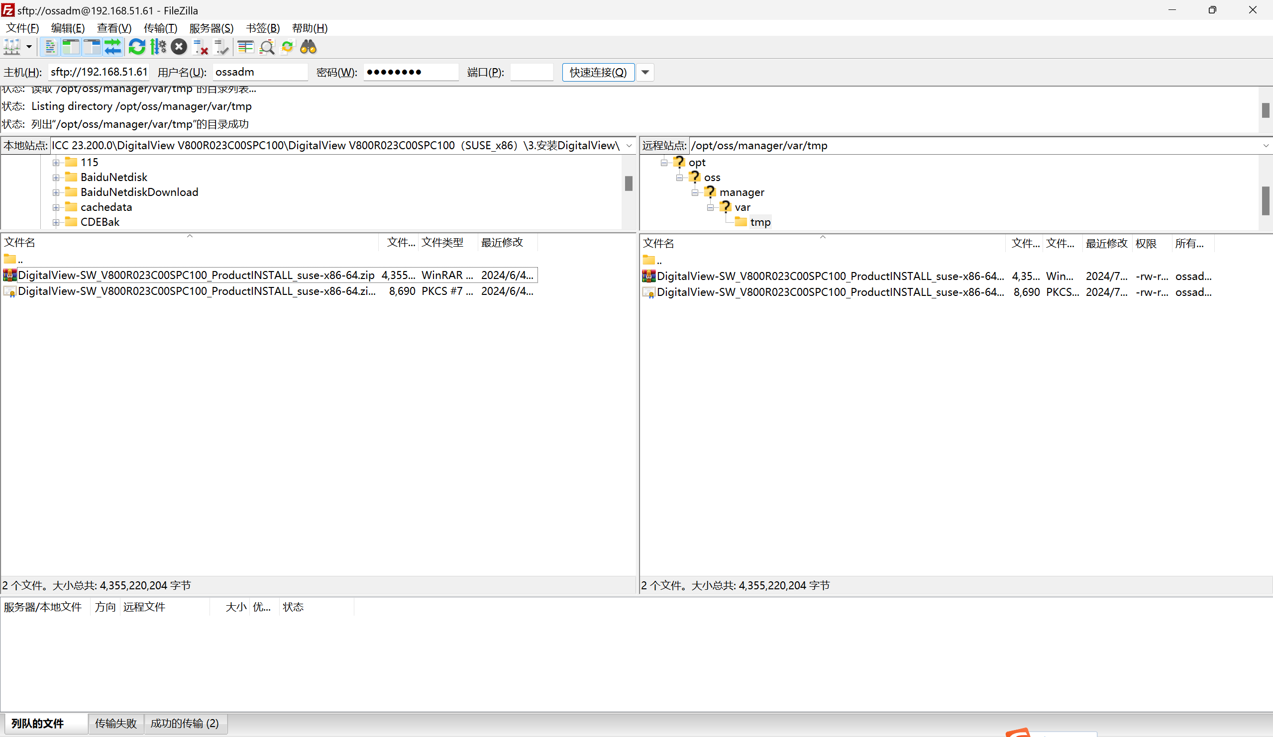Click the host input field
This screenshot has height=737, width=1273.
pos(99,72)
